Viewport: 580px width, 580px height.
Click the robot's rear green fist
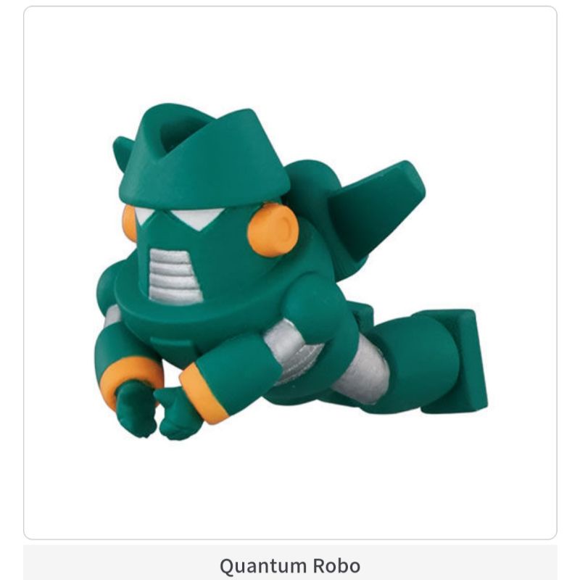(135, 410)
